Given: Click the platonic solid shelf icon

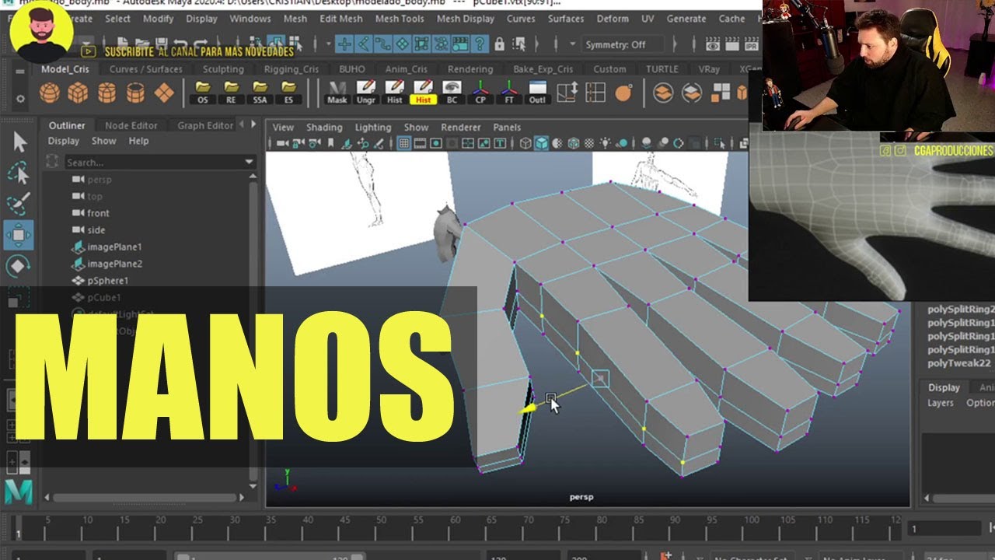Looking at the screenshot, I should pyautogui.click(x=164, y=93).
